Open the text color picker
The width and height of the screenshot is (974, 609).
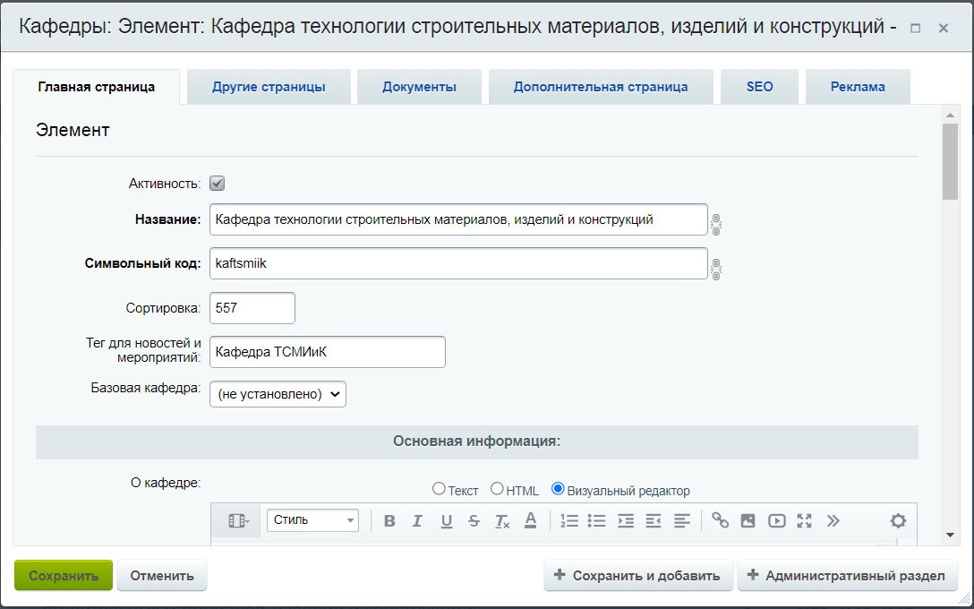click(x=530, y=520)
